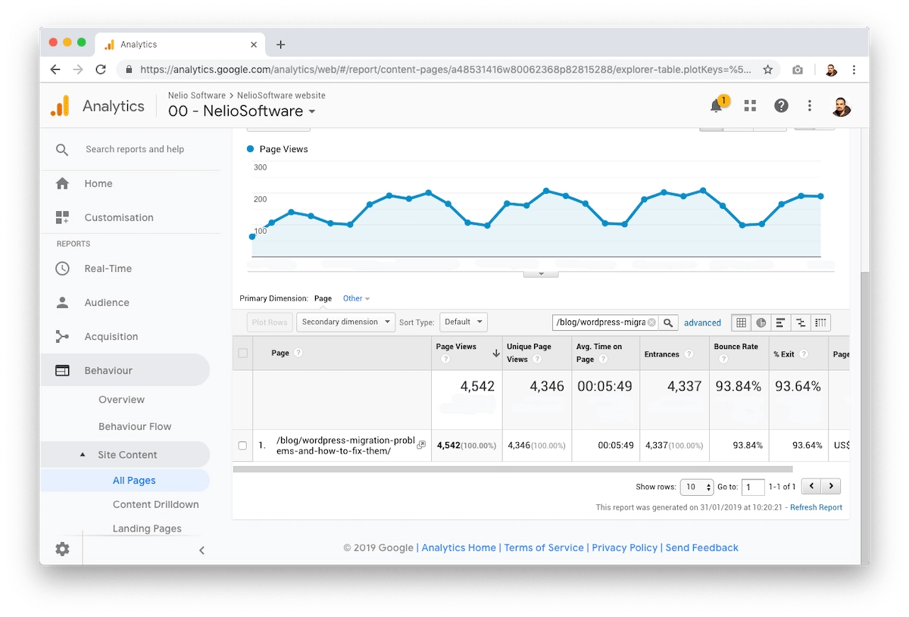Viewport: 909px width, 617px height.
Task: Expand the Sort Type Default dropdown
Action: (x=463, y=322)
